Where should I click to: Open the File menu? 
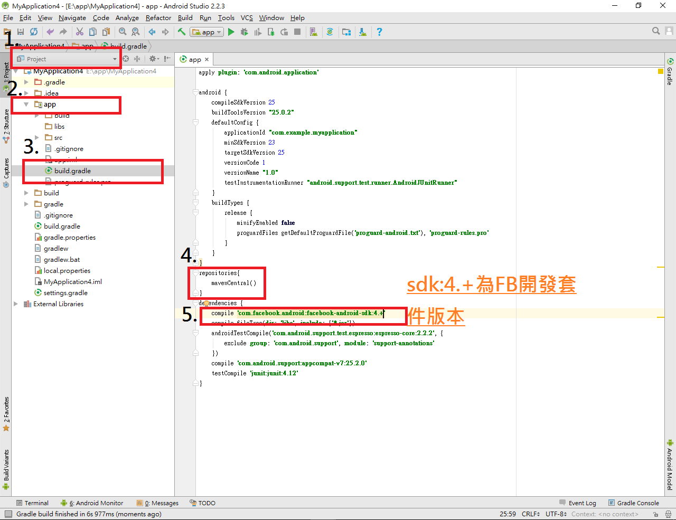8,17
